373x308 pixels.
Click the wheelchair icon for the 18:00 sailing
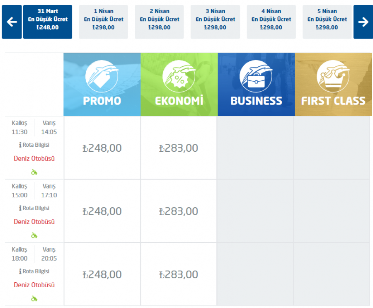click(34, 298)
